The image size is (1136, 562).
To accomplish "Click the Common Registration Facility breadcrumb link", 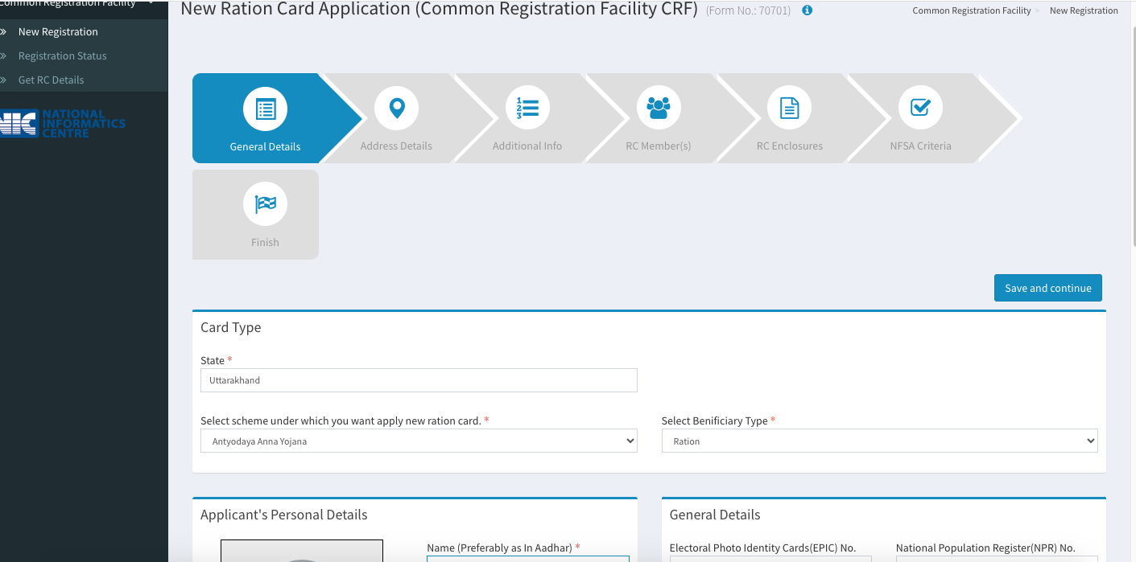I will [971, 10].
